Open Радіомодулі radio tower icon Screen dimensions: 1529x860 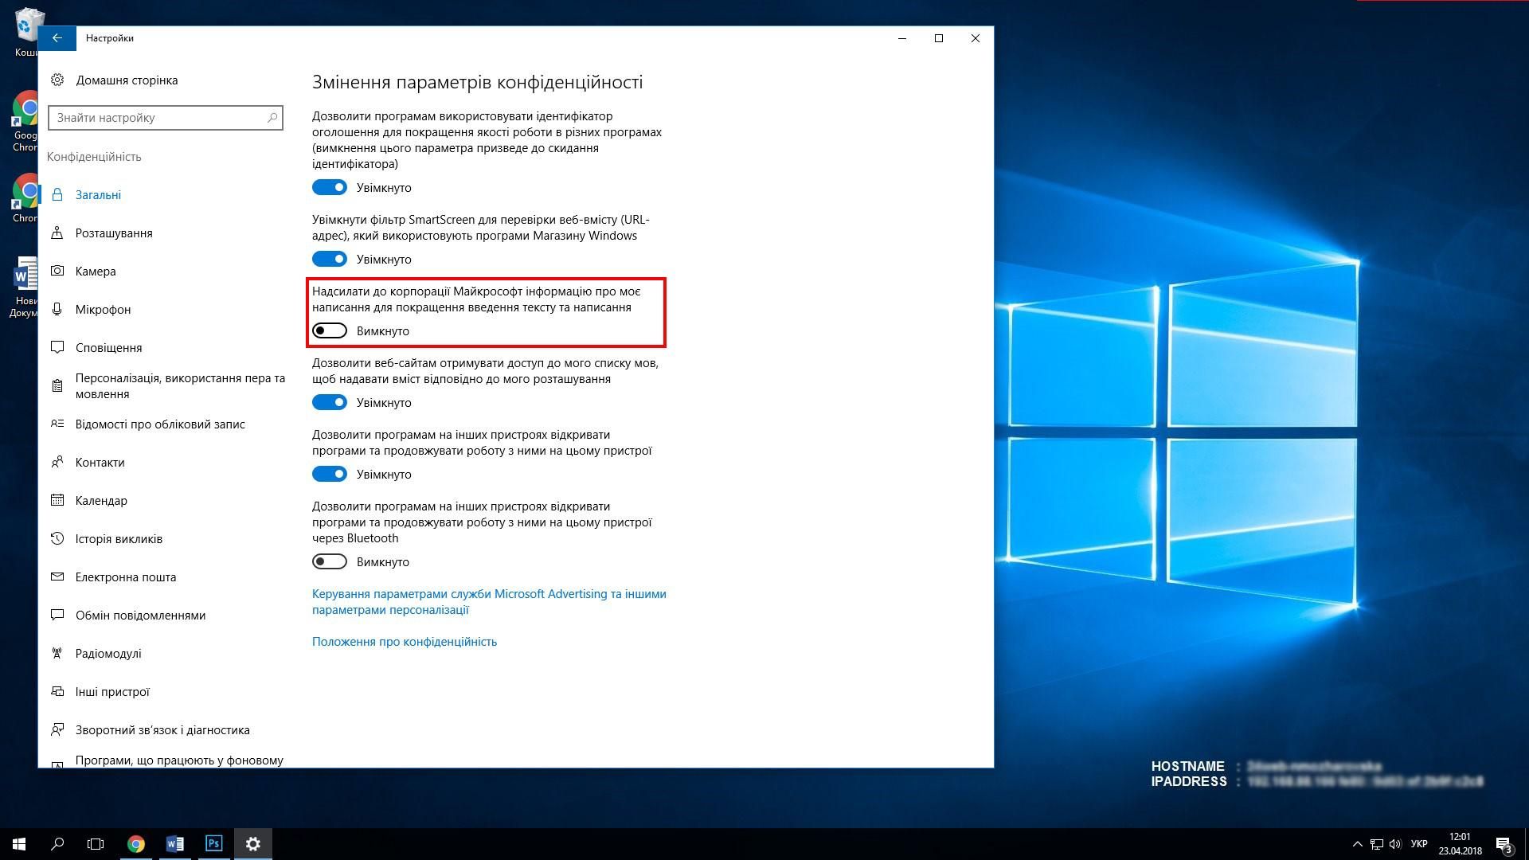pyautogui.click(x=57, y=653)
